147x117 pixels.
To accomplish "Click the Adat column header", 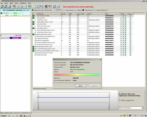I will [112, 14].
